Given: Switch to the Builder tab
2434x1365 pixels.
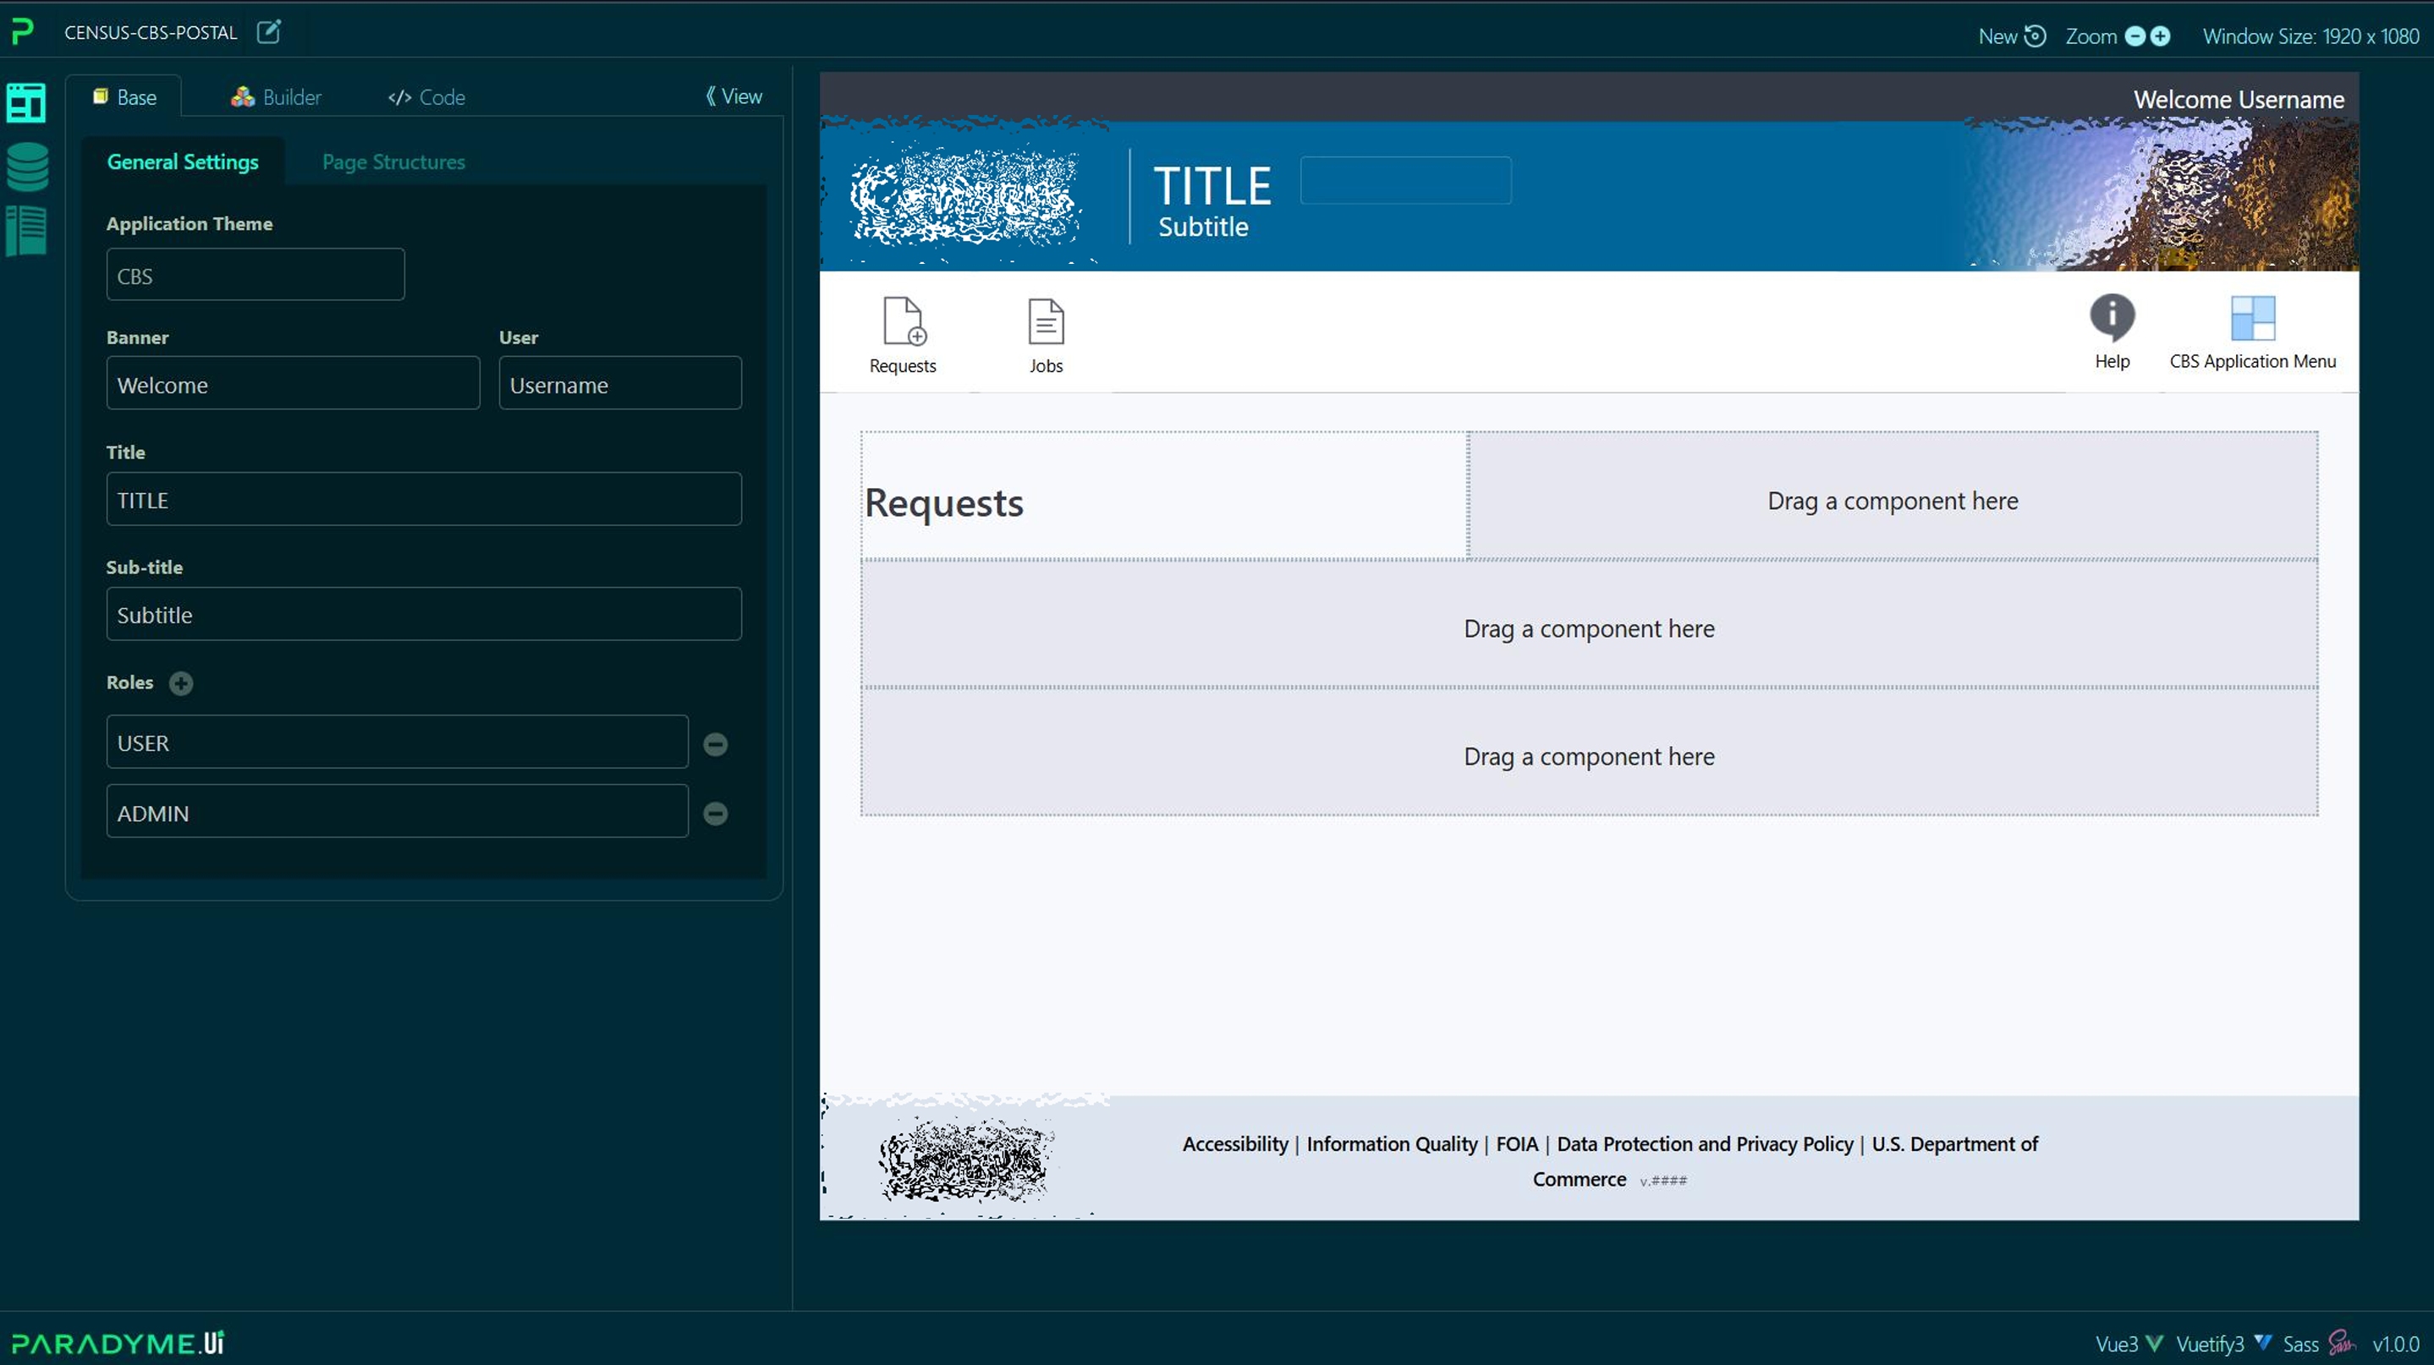Looking at the screenshot, I should pos(276,96).
